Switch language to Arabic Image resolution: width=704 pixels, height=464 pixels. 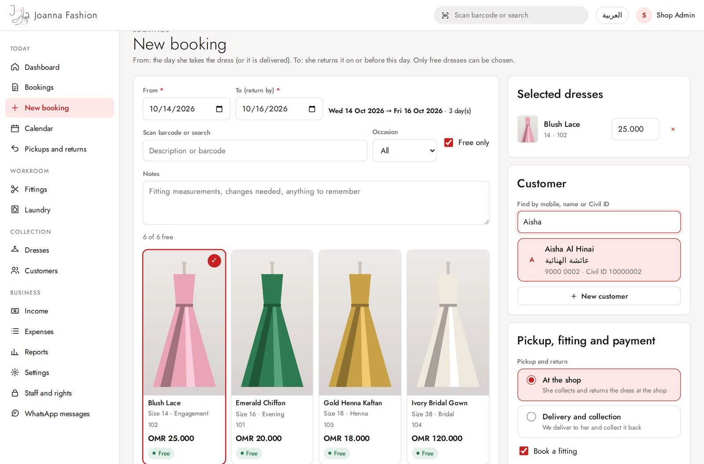(612, 15)
